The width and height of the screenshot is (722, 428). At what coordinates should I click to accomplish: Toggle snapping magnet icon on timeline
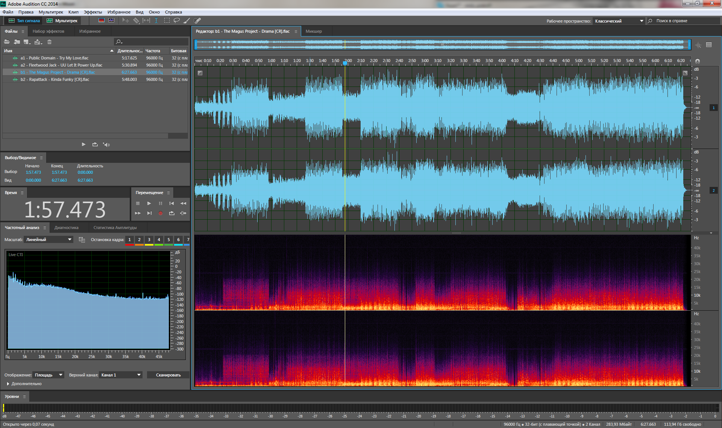[x=698, y=61]
